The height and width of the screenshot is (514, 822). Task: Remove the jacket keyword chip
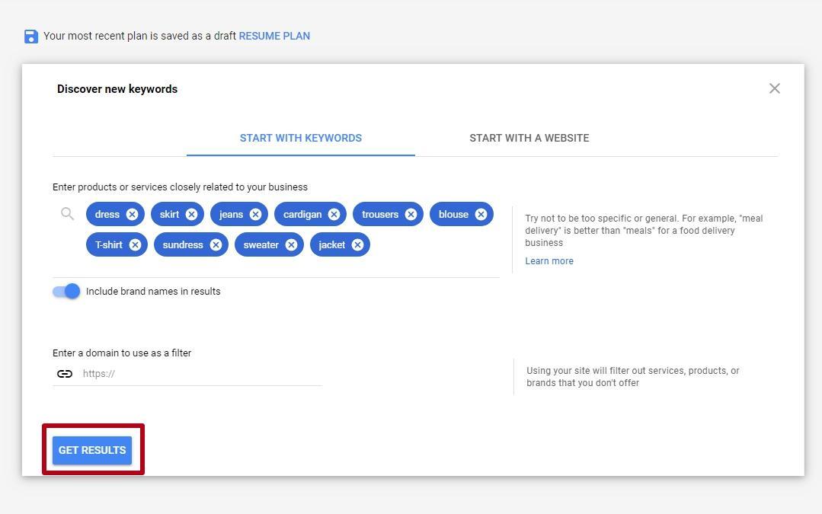coord(357,244)
